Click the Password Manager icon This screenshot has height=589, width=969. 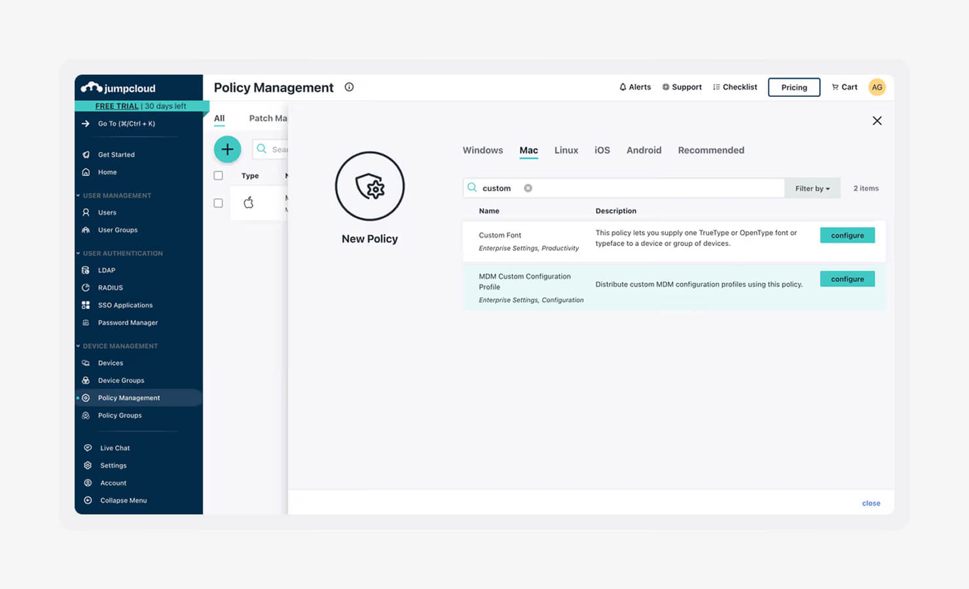86,323
